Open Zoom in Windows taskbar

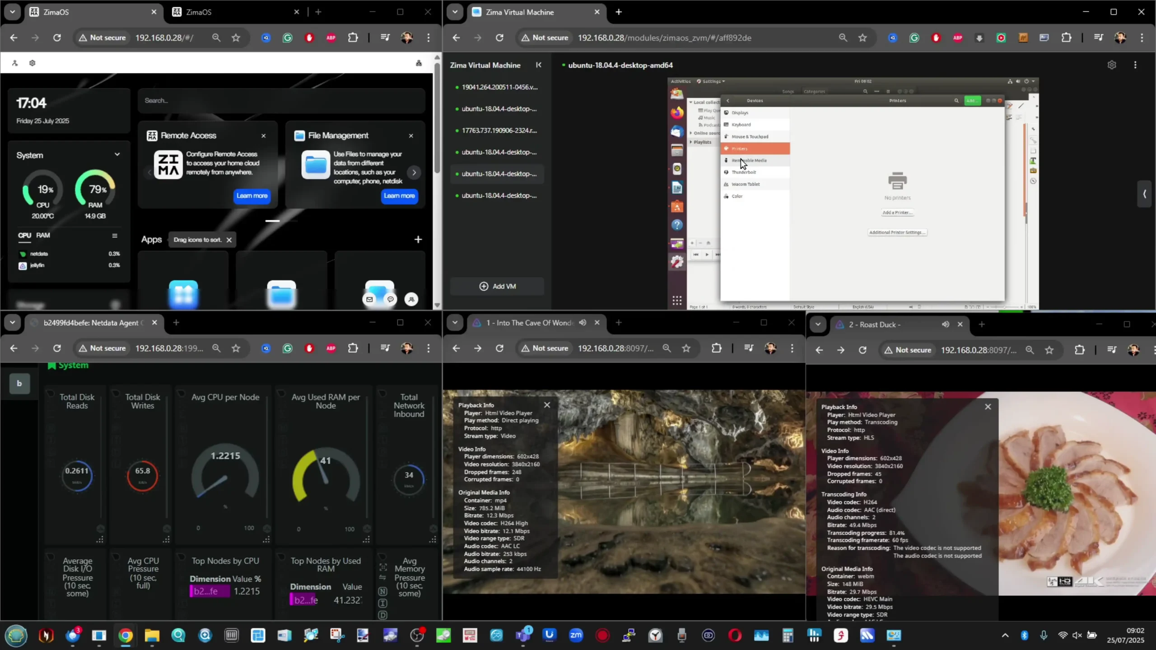tap(576, 636)
